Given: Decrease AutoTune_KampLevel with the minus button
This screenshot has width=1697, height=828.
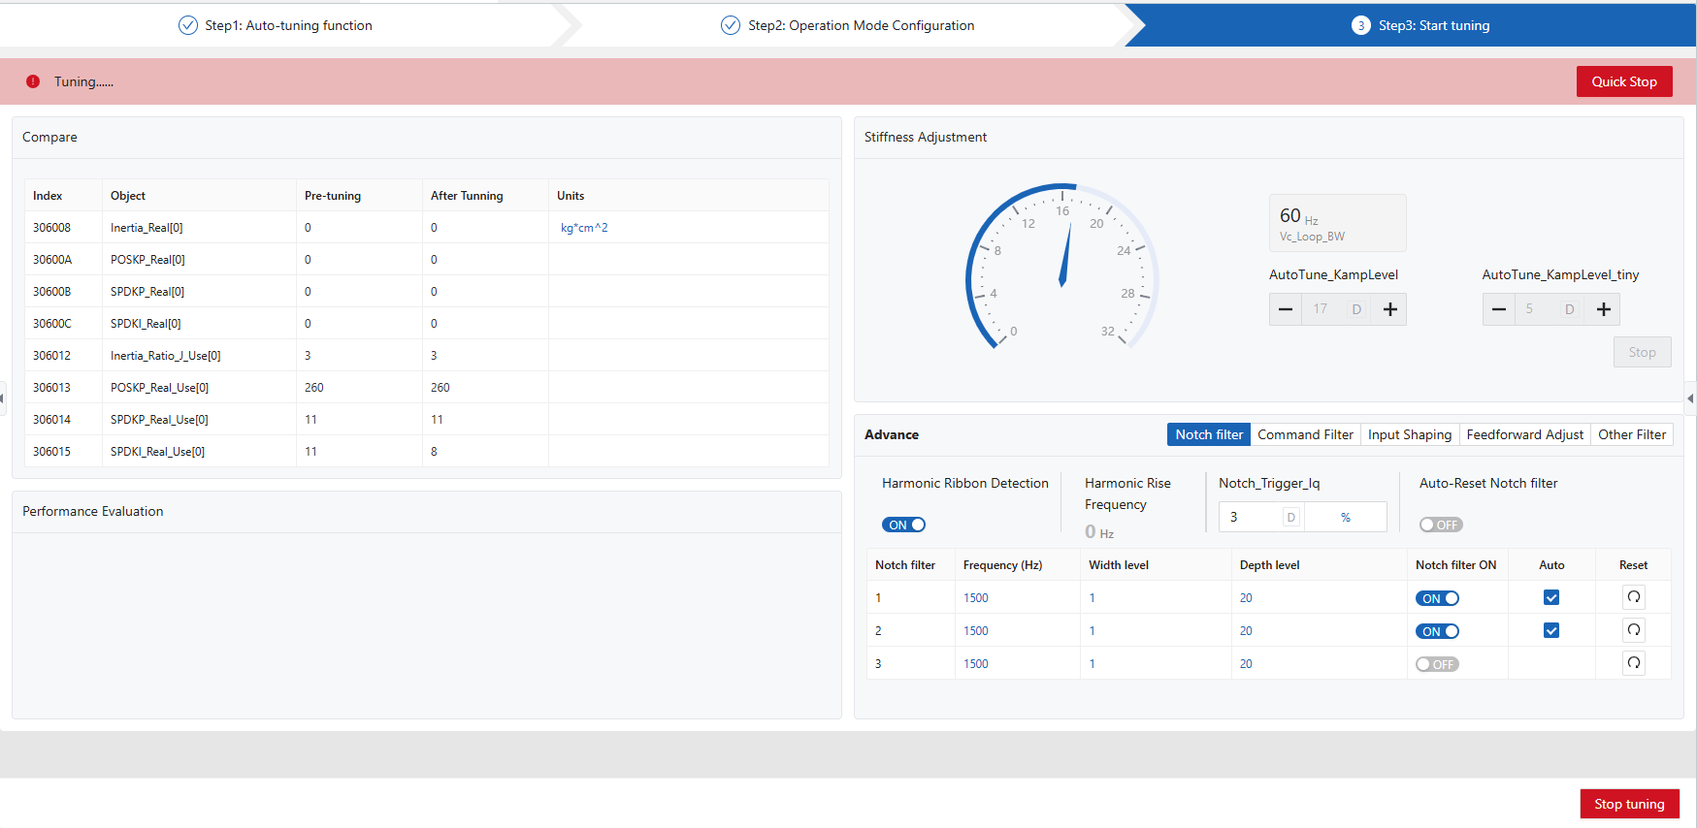Looking at the screenshot, I should [x=1286, y=309].
